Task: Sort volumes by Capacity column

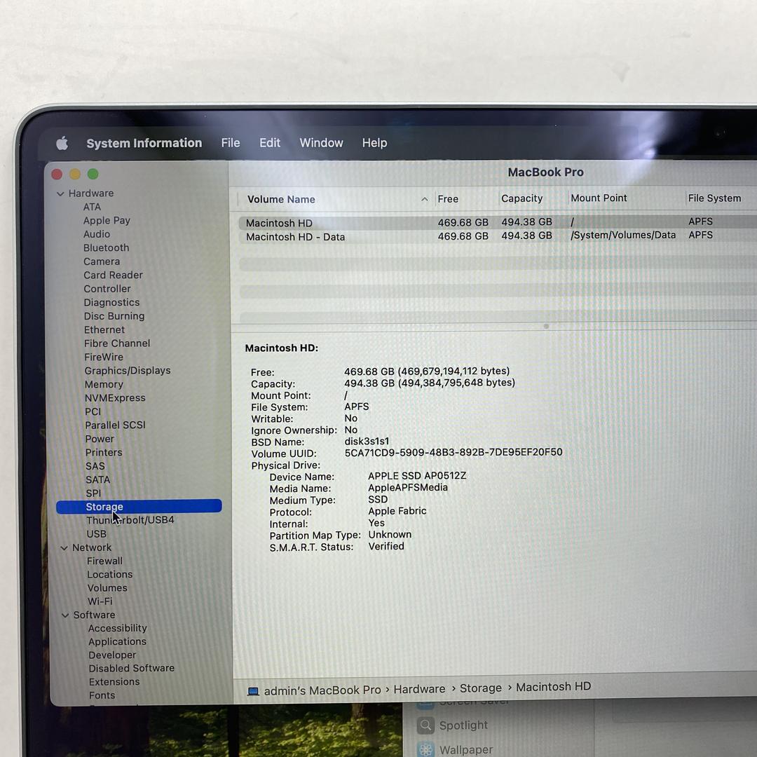Action: pos(522,198)
